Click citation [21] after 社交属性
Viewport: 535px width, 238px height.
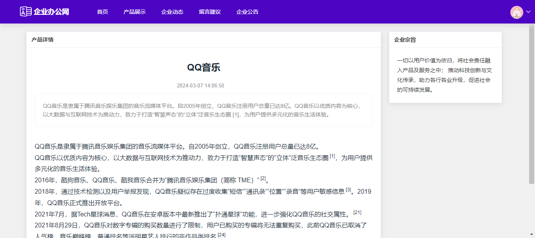click(357, 213)
